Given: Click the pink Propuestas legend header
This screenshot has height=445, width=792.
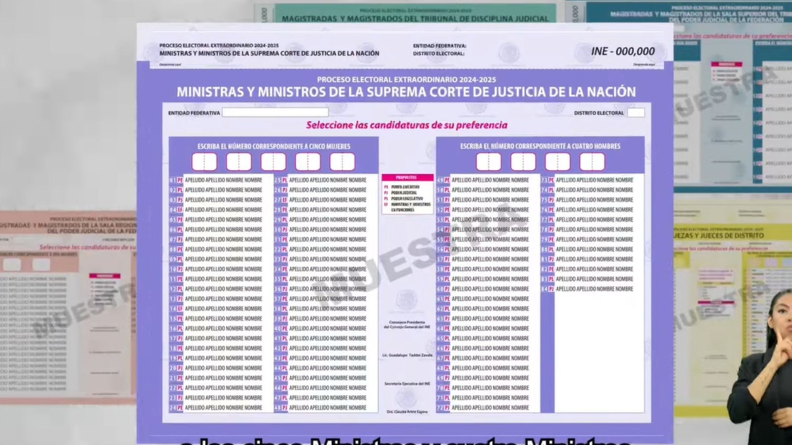Looking at the screenshot, I should [407, 178].
